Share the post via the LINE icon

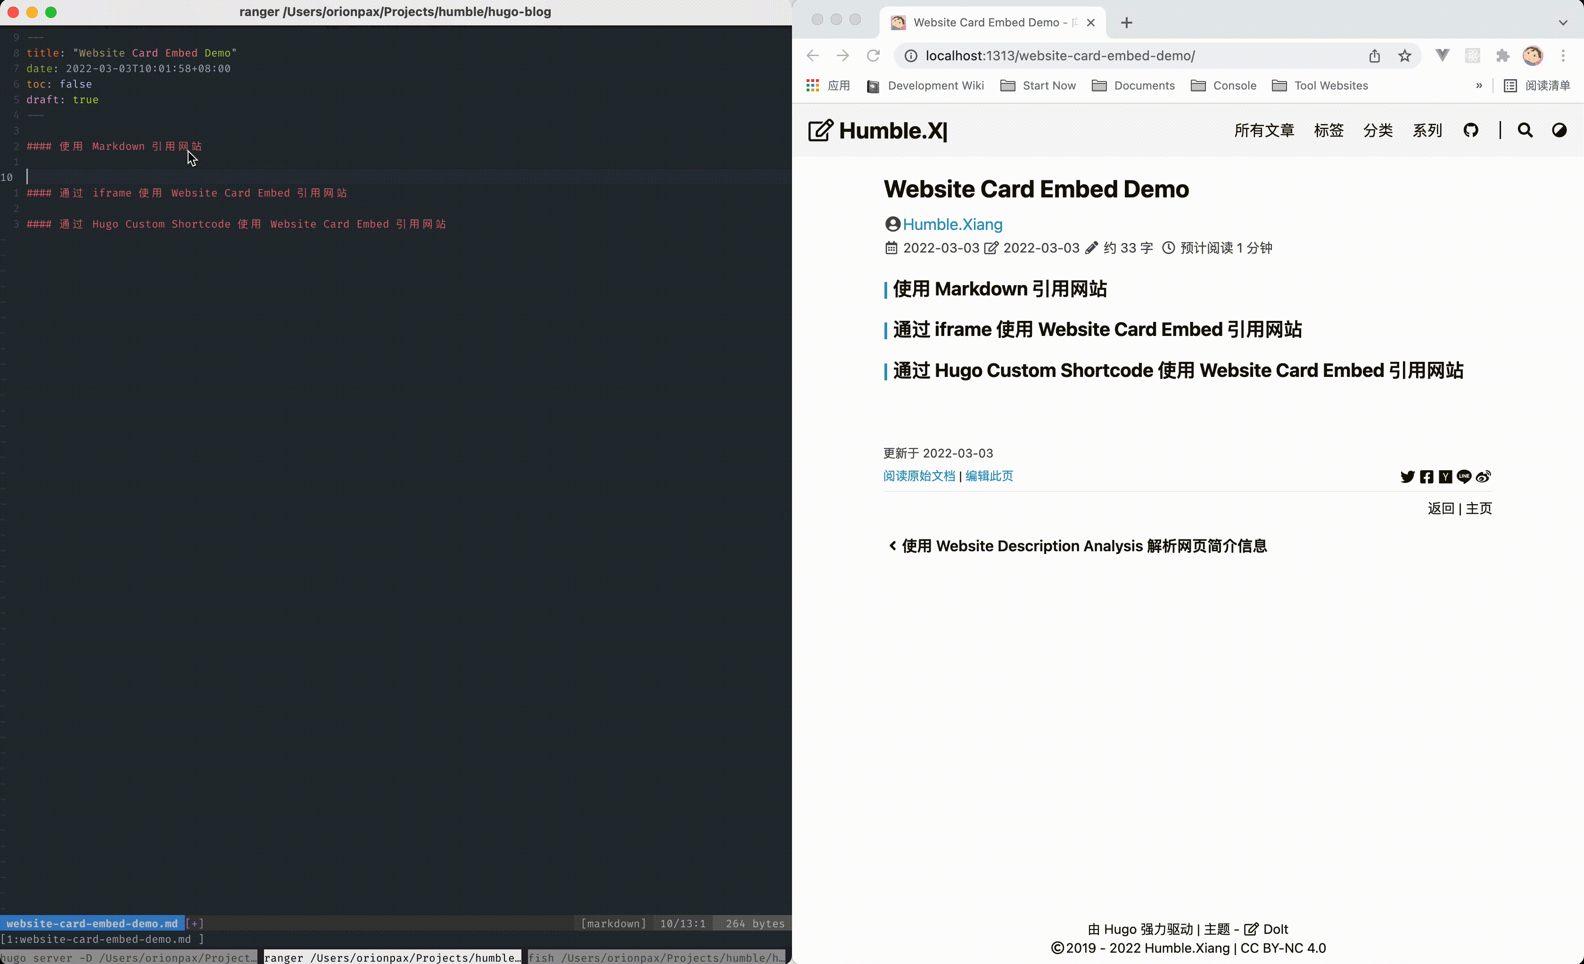1464,477
